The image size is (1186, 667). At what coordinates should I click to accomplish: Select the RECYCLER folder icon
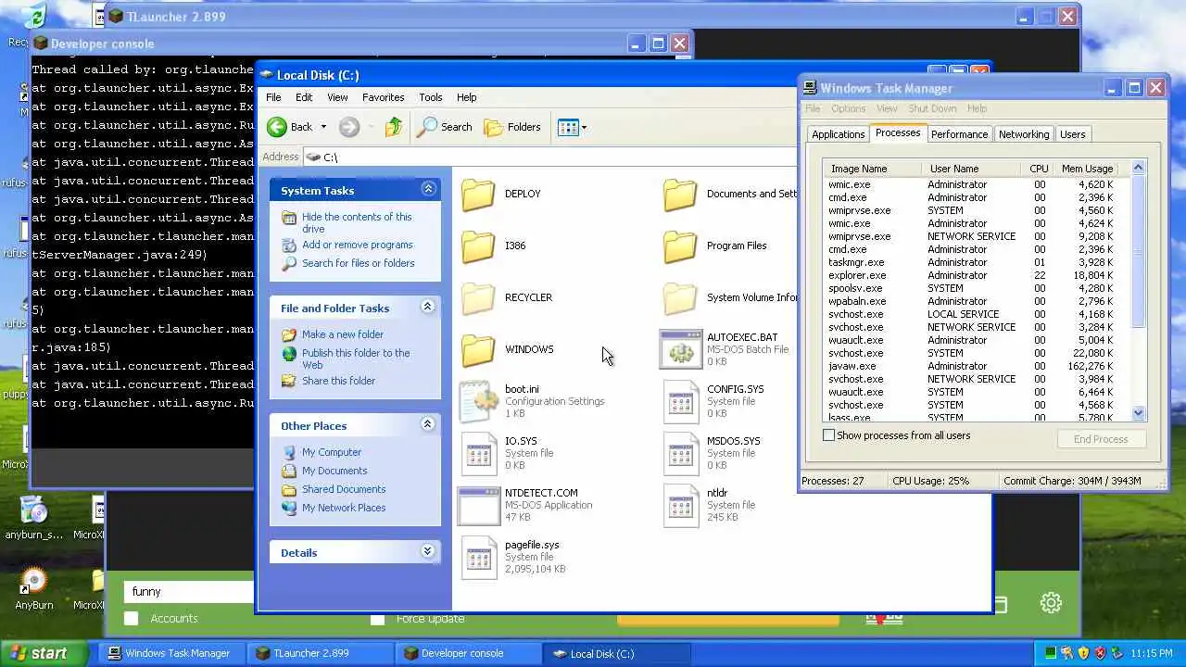click(478, 297)
